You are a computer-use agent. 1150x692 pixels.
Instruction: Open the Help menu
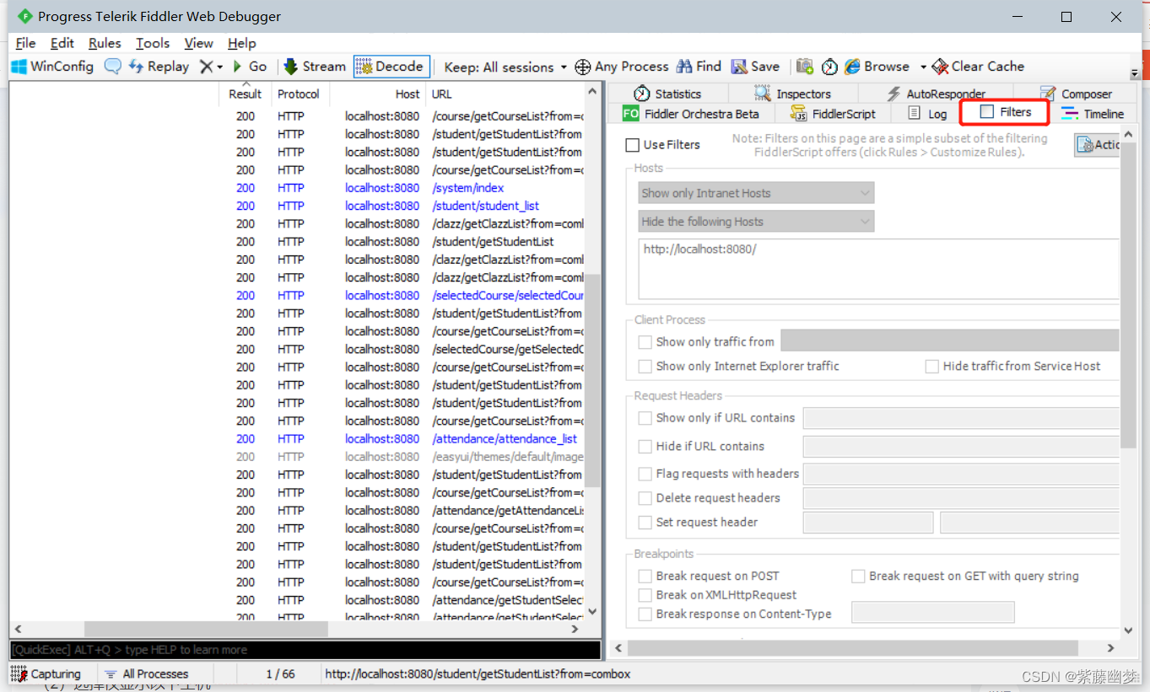242,43
